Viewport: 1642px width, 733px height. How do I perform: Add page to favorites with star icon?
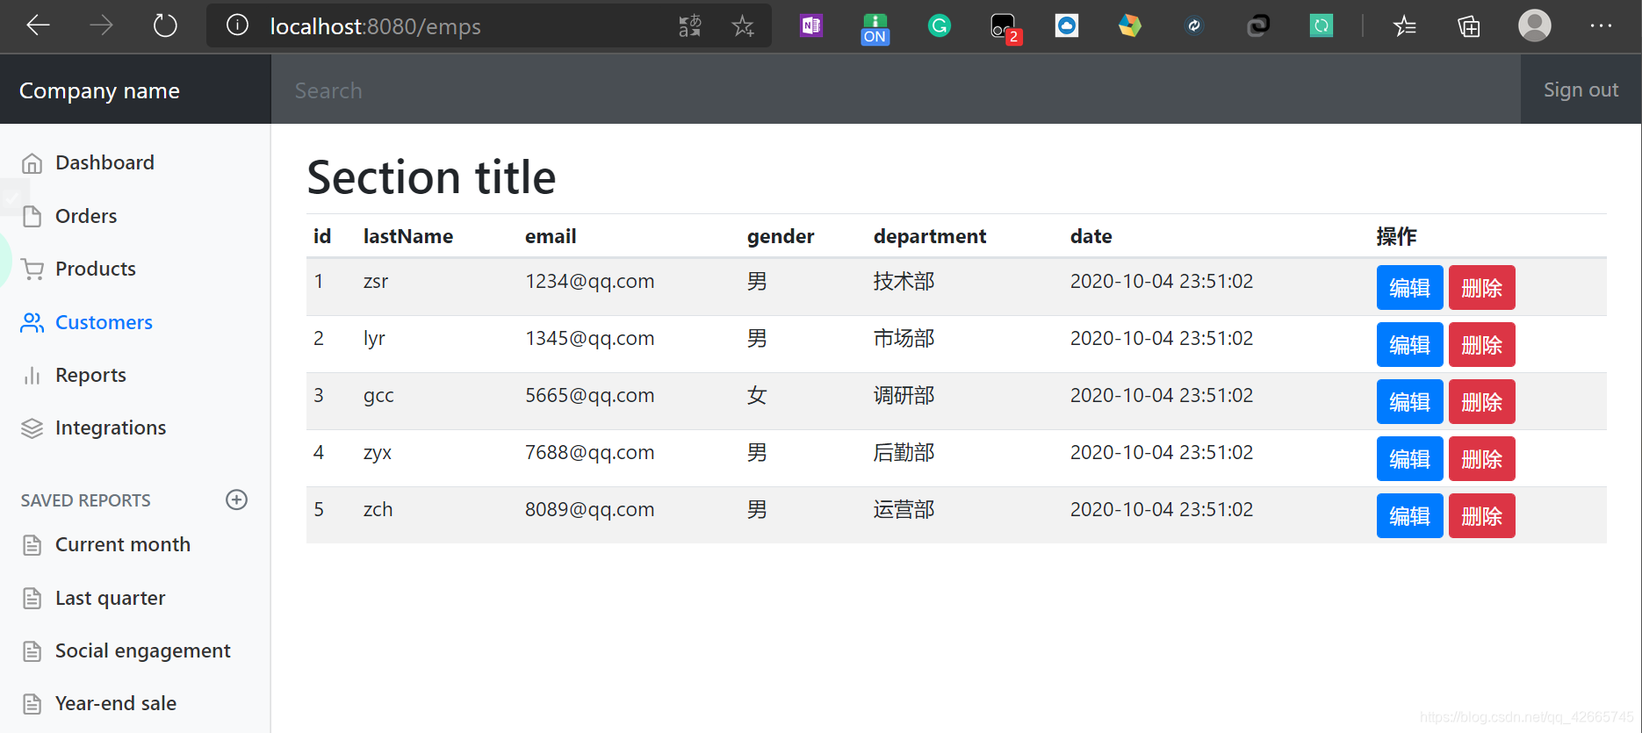pos(743,26)
